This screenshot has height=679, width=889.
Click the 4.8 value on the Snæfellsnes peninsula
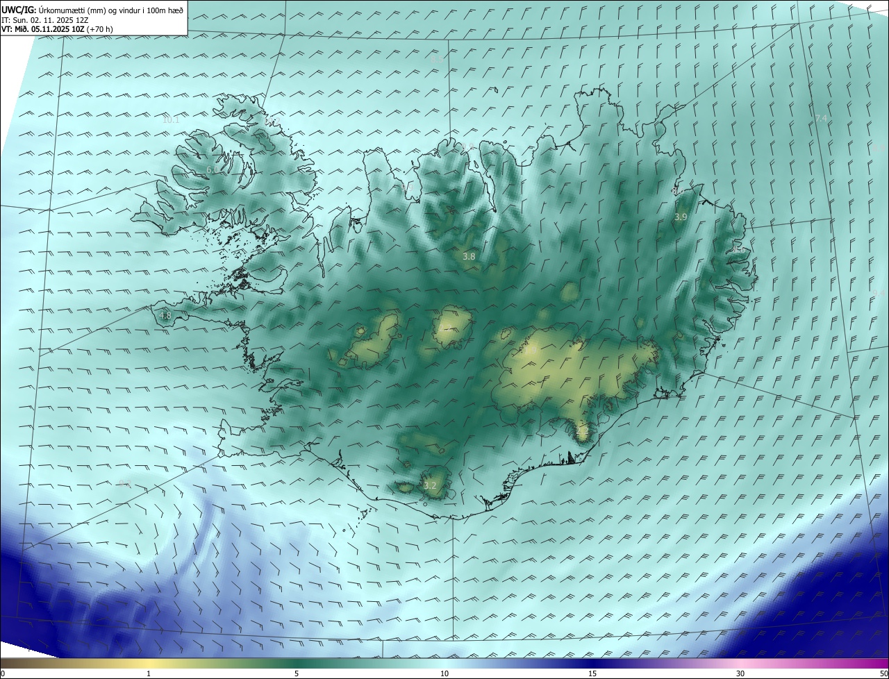(x=165, y=315)
